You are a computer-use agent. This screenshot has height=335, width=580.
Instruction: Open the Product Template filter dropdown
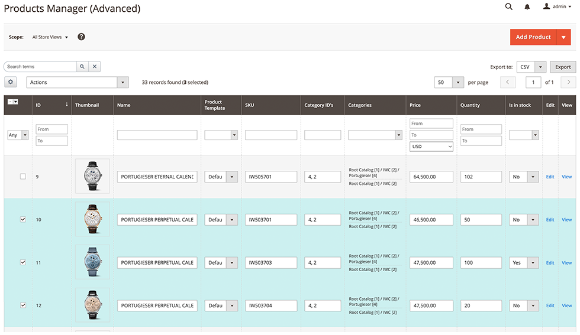pos(221,135)
